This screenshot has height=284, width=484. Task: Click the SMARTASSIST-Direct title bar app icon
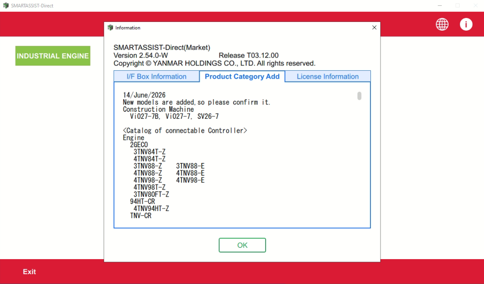click(6, 6)
